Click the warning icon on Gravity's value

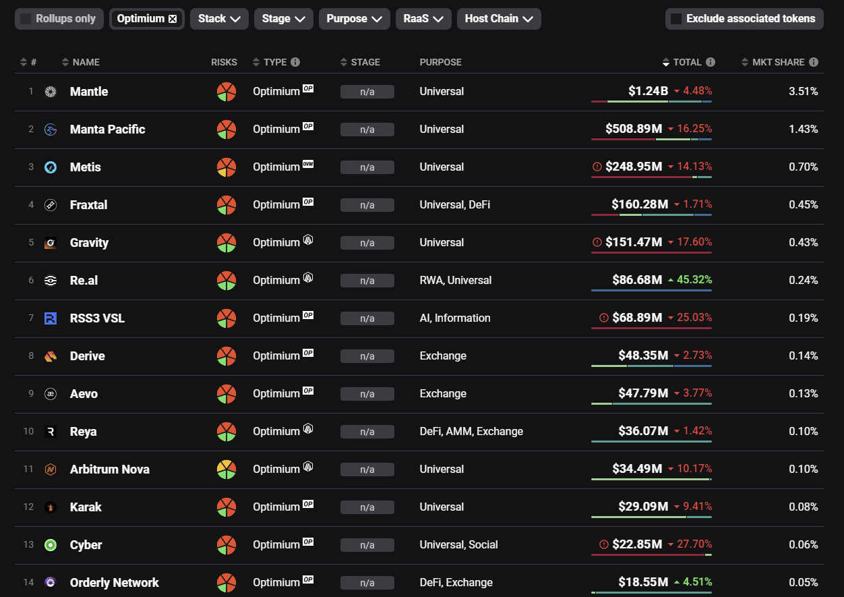(597, 242)
